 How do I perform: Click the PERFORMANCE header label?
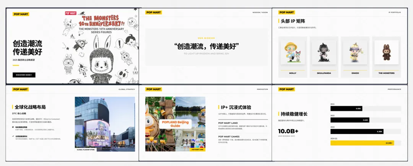(394, 89)
